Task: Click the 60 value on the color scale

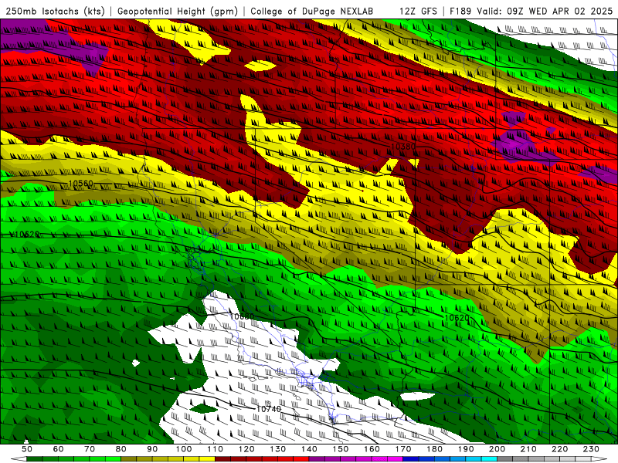Action: click(x=58, y=449)
